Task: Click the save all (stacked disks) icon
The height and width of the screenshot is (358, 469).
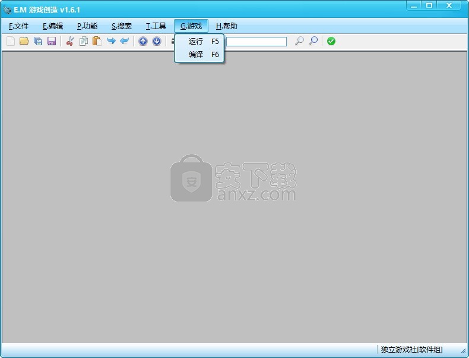Action: 38,41
